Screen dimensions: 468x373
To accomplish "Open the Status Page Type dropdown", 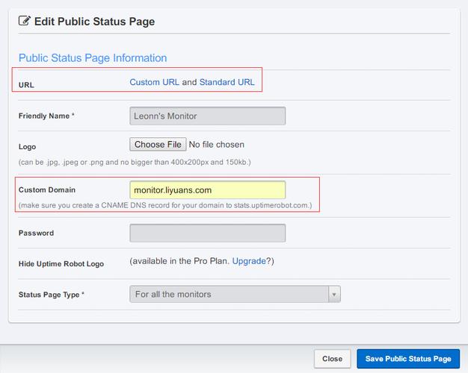I will [x=235, y=295].
